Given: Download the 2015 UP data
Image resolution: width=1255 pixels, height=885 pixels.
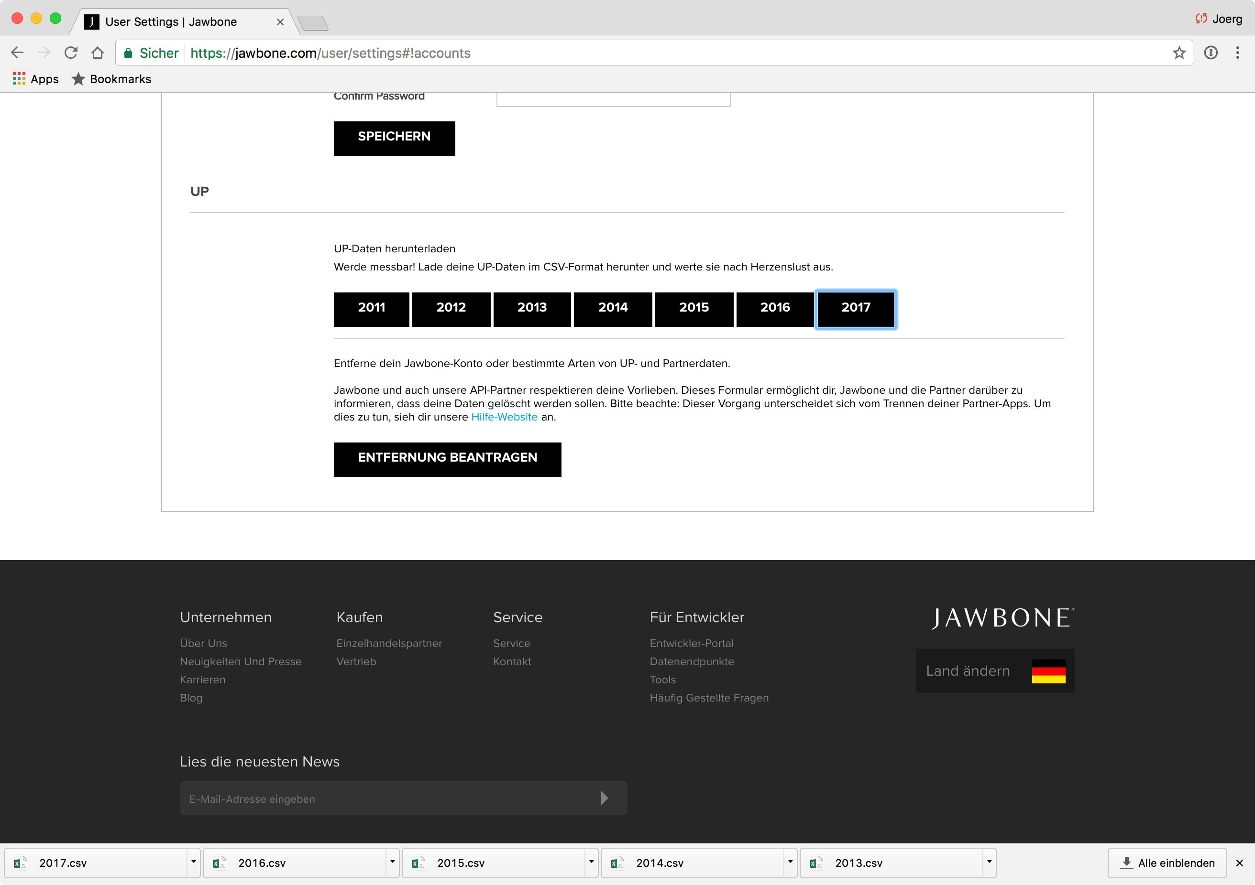Looking at the screenshot, I should (x=694, y=310).
